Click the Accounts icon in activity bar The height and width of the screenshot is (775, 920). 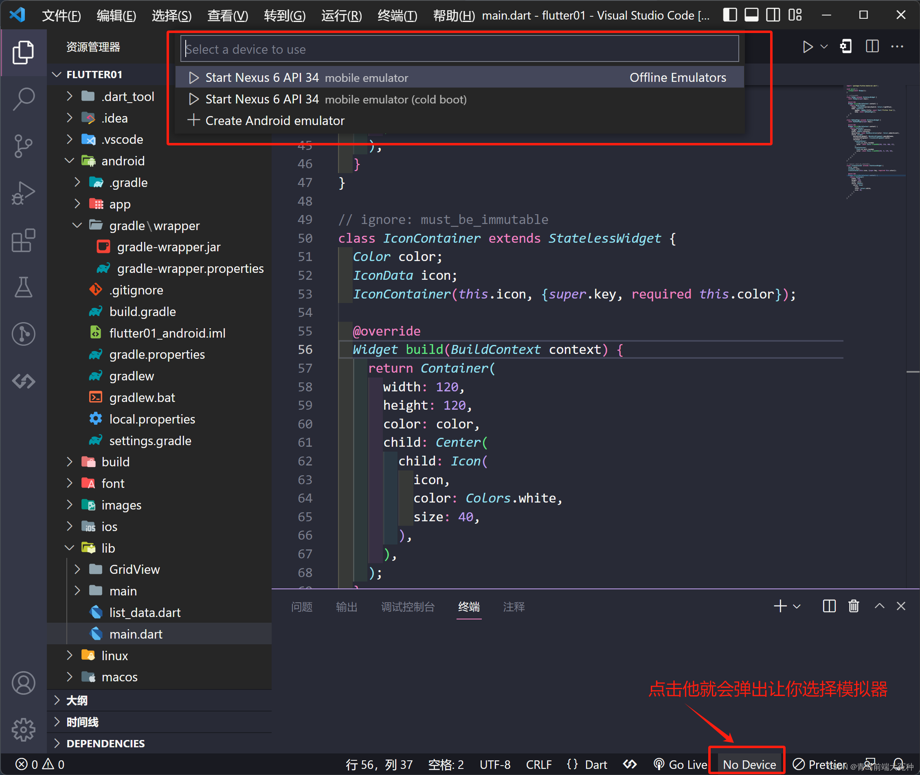click(x=23, y=683)
